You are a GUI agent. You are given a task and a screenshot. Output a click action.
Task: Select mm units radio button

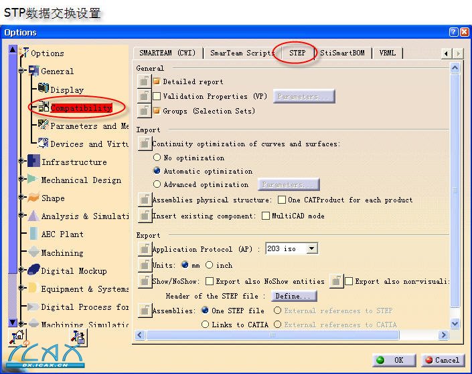click(x=185, y=264)
